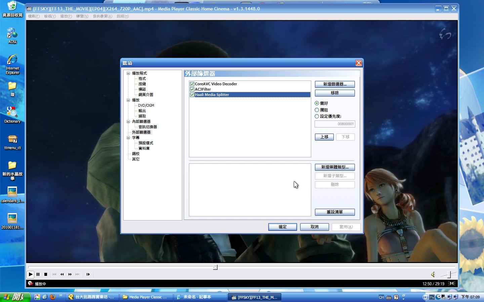
Task: Collapse the 播放程式 tree node
Action: click(x=128, y=73)
